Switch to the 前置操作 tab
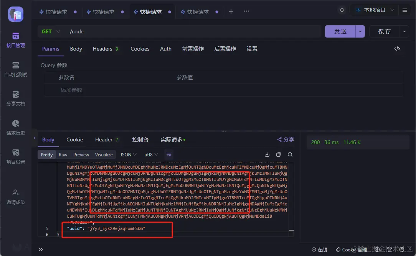 click(x=193, y=49)
